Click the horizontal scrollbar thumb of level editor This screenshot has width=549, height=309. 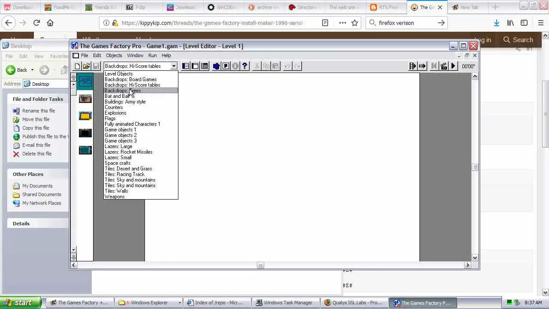(260, 265)
